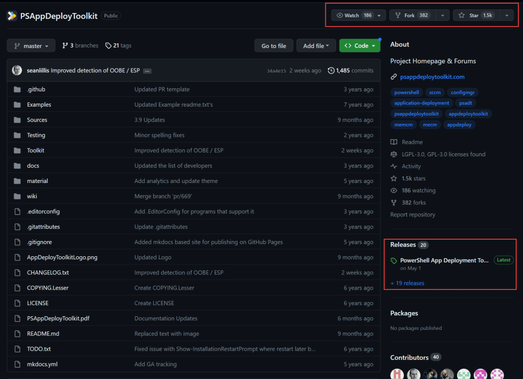This screenshot has width=523, height=379.
Task: Expand commit message ellipsis button
Action: [x=147, y=71]
